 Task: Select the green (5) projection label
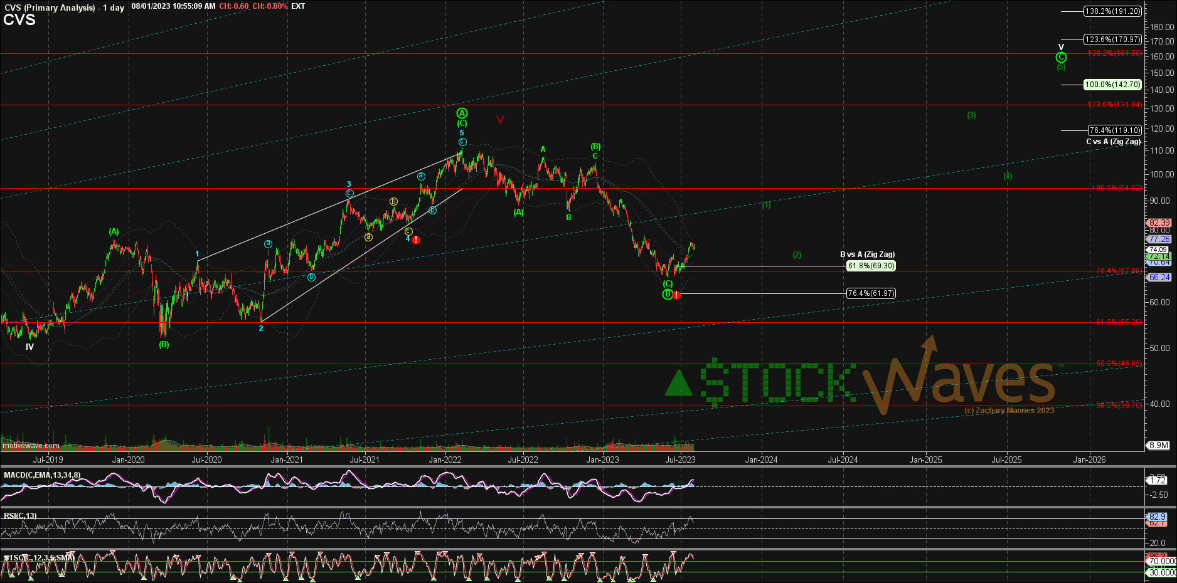pyautogui.click(x=1061, y=67)
